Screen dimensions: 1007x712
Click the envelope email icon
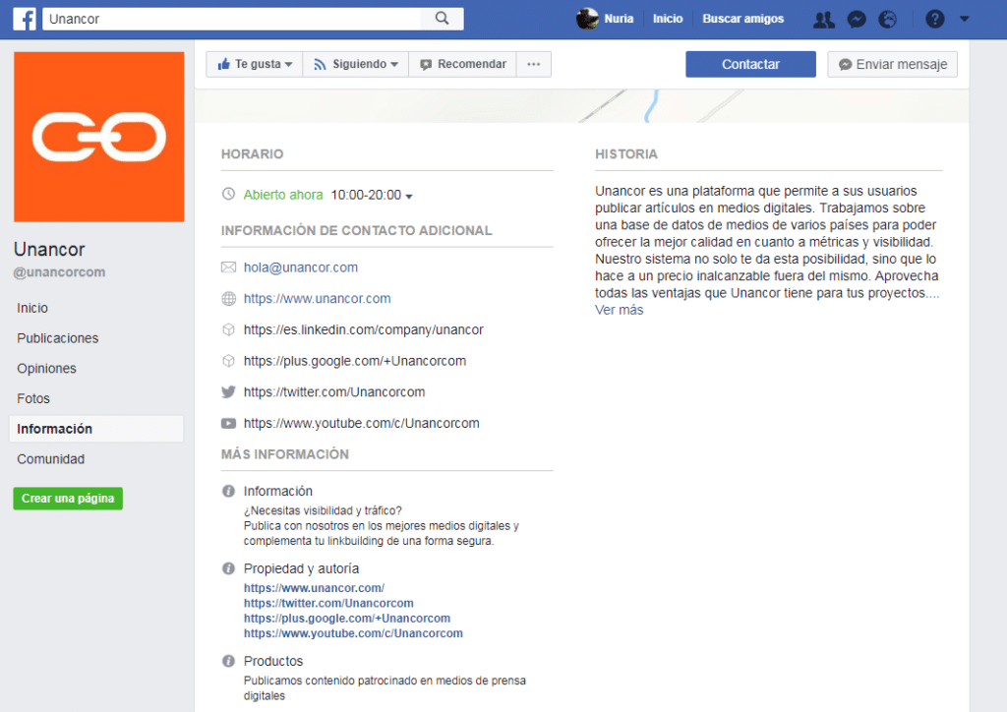pos(228,267)
